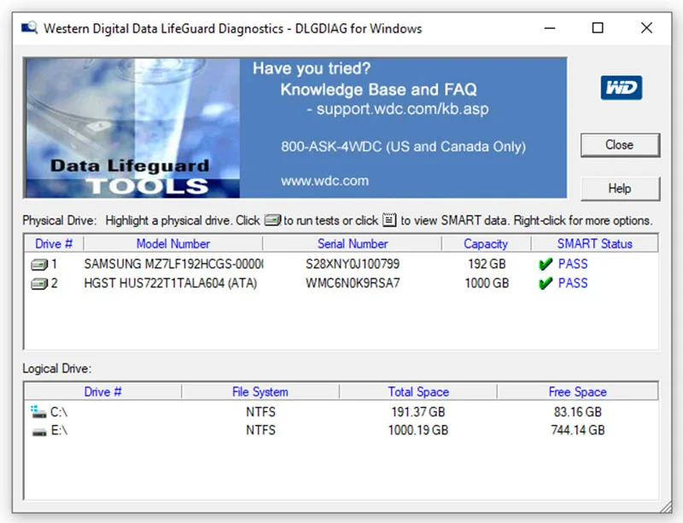Click the WD logo icon
This screenshot has width=683, height=523.
[x=622, y=88]
